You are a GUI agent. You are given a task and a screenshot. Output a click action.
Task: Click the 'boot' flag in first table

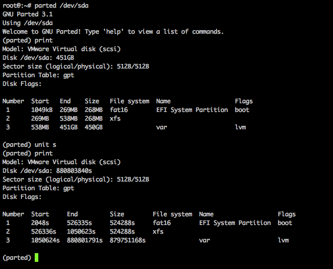(x=242, y=110)
